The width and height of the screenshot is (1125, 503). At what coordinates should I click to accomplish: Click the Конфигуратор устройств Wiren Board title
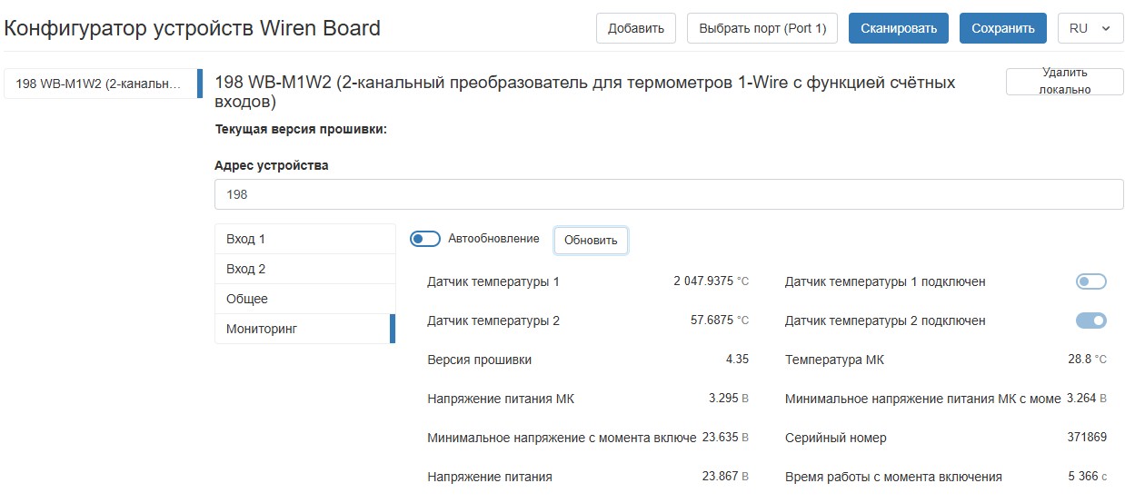click(x=193, y=28)
